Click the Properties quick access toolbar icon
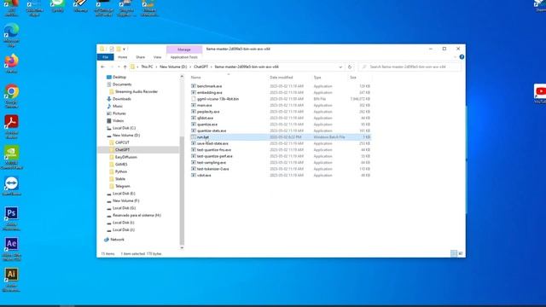 coord(112,49)
